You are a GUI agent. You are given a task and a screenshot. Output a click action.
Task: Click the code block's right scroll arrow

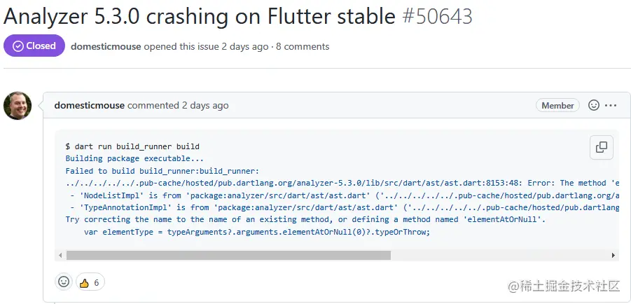[x=614, y=256]
